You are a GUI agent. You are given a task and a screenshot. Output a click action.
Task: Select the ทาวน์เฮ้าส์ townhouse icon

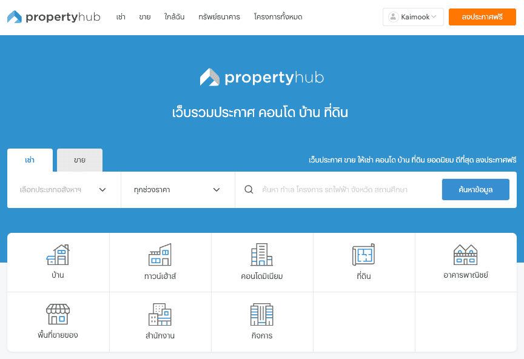pyautogui.click(x=160, y=255)
